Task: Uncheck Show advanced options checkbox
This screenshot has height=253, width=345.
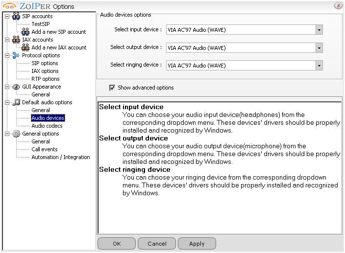Action: 112,88
